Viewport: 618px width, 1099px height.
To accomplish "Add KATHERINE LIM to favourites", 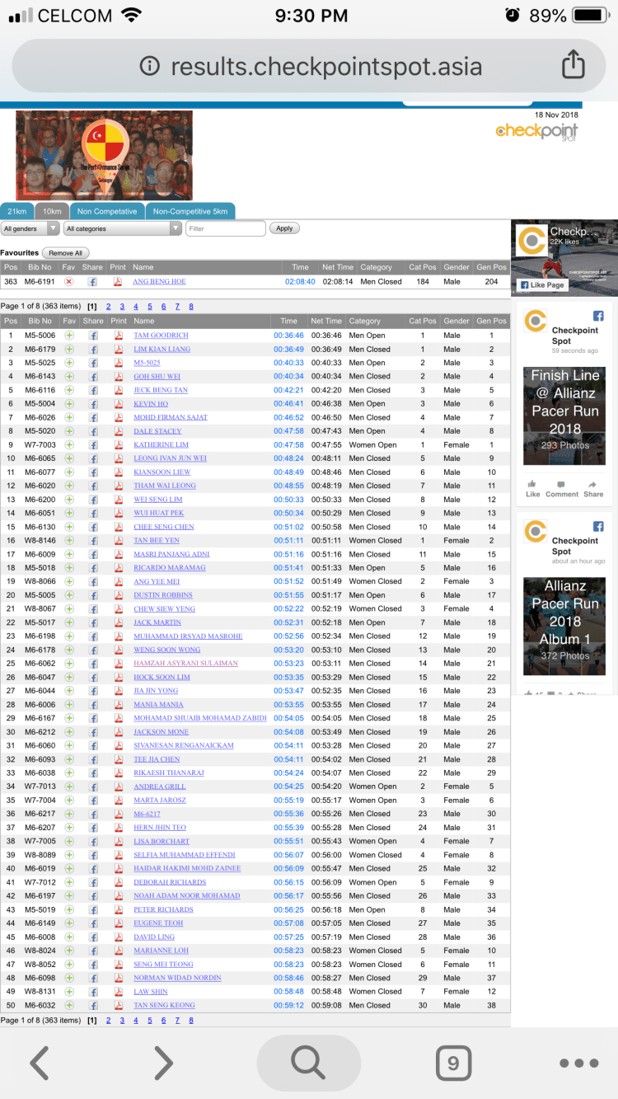I will 69,445.
